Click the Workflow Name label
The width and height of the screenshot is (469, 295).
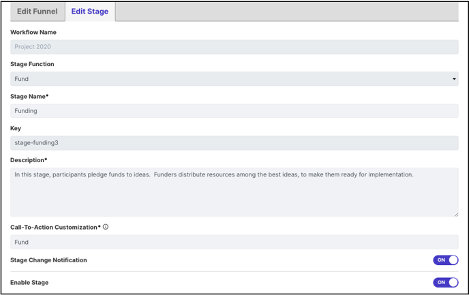coord(33,32)
